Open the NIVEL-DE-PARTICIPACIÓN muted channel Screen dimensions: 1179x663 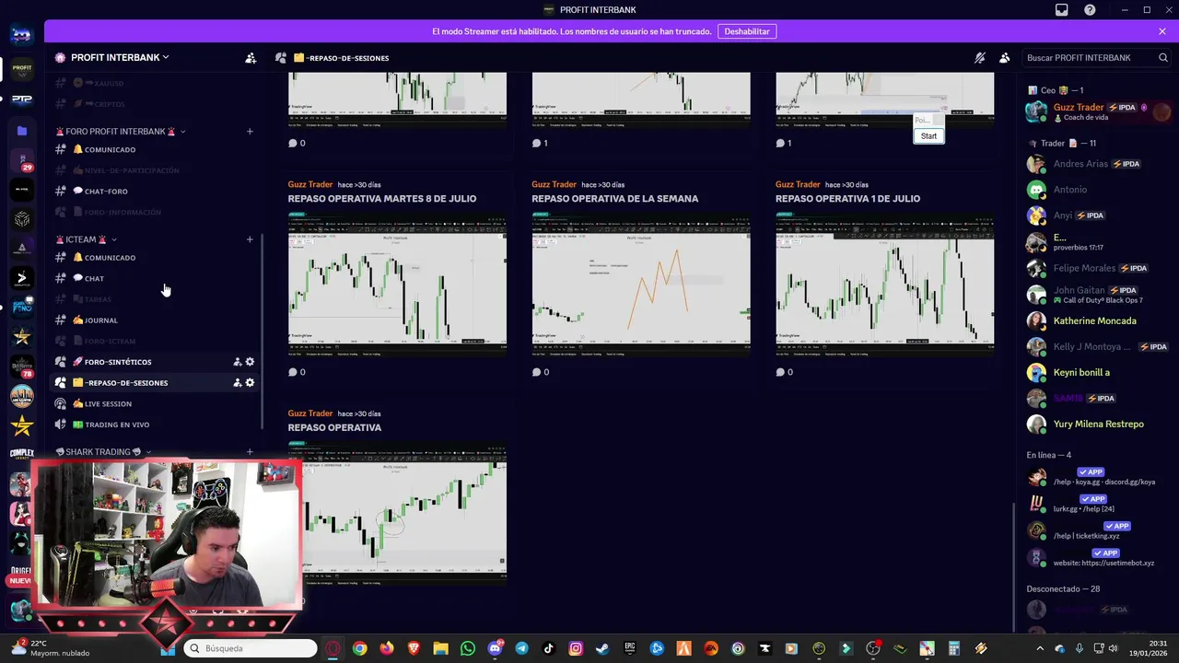point(155,170)
